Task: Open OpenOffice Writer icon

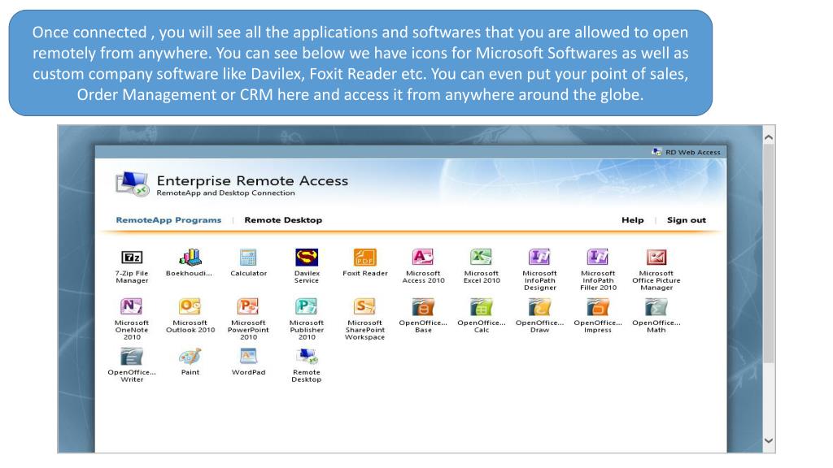Action: click(x=132, y=356)
